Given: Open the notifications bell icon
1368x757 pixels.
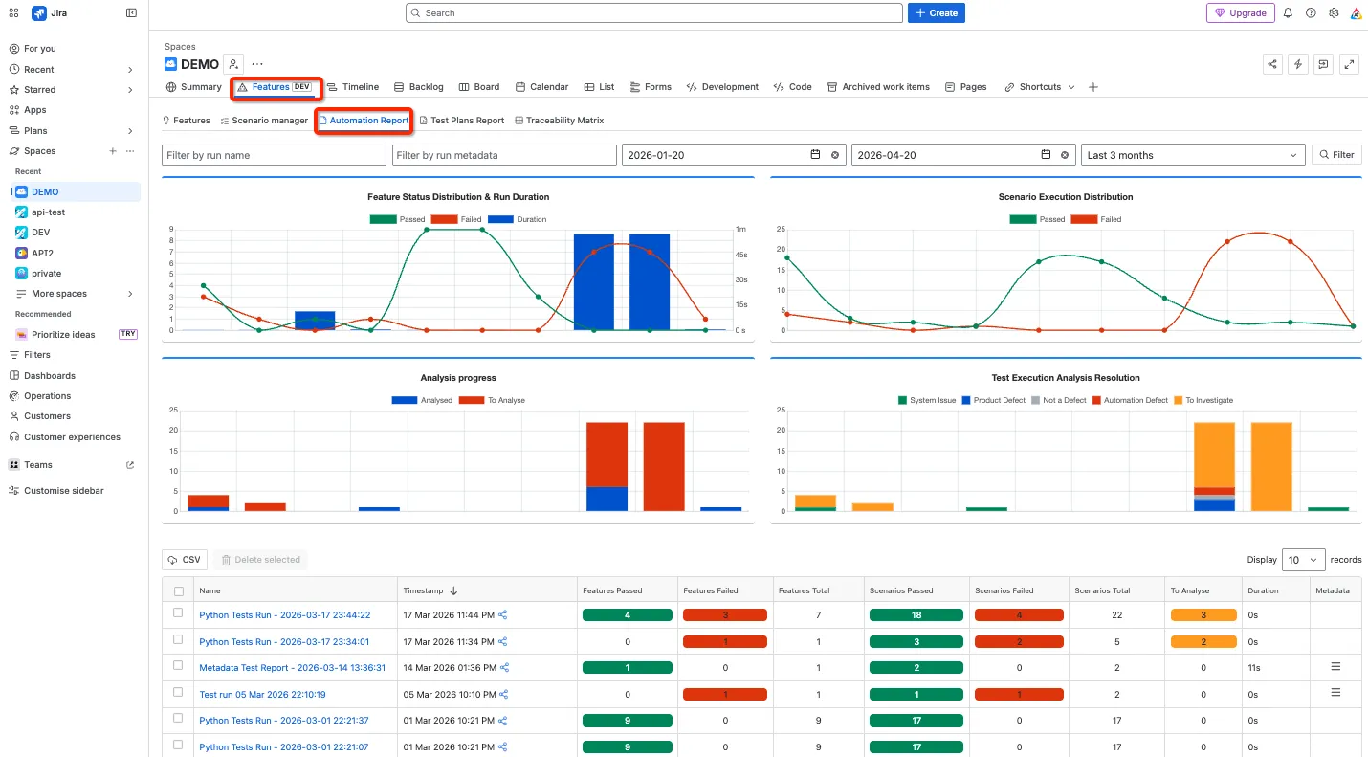Looking at the screenshot, I should point(1288,13).
